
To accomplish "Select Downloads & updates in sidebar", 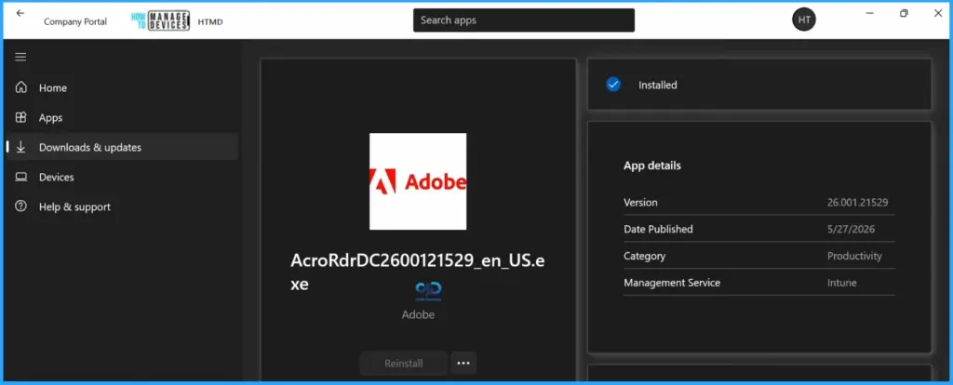I will coord(122,147).
